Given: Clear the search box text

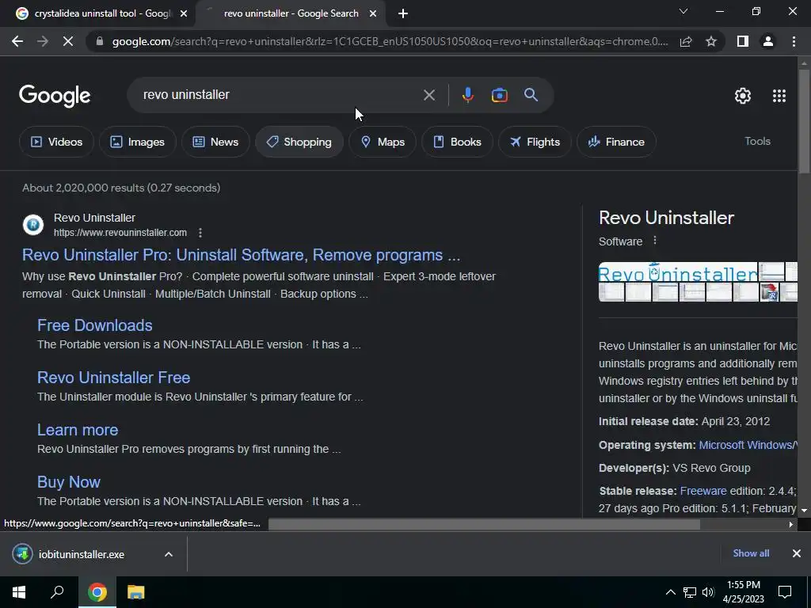Looking at the screenshot, I should (428, 95).
